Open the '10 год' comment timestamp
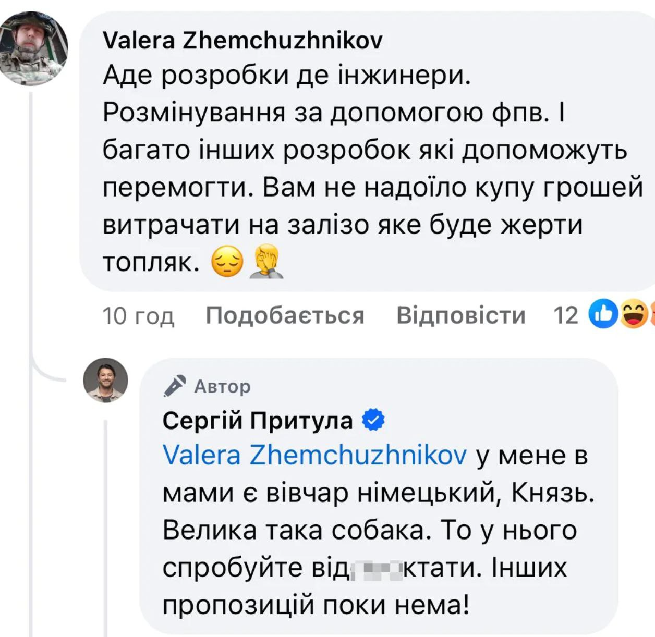This screenshot has height=637, width=655. click(138, 316)
